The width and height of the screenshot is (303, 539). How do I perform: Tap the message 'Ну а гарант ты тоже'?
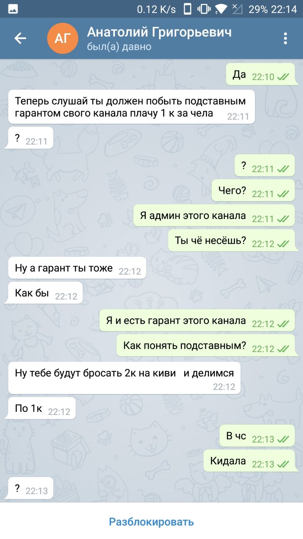point(77,268)
